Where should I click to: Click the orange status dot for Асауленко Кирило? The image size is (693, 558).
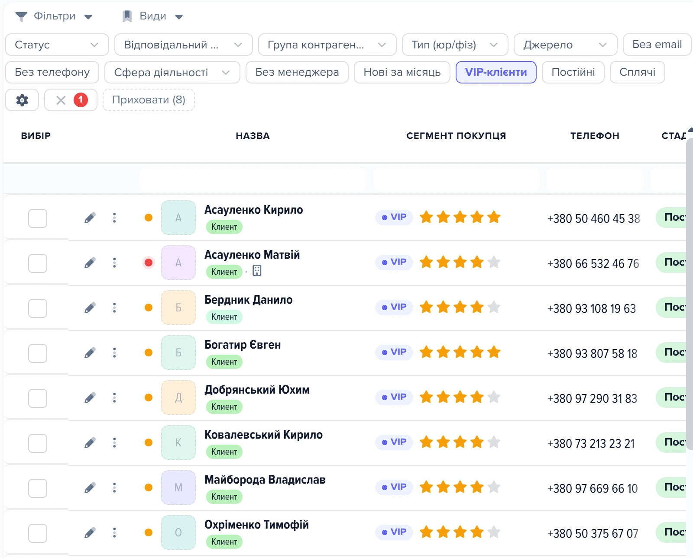(149, 218)
